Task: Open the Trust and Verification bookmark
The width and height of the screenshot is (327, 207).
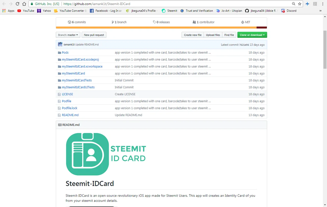Action: 196,11
